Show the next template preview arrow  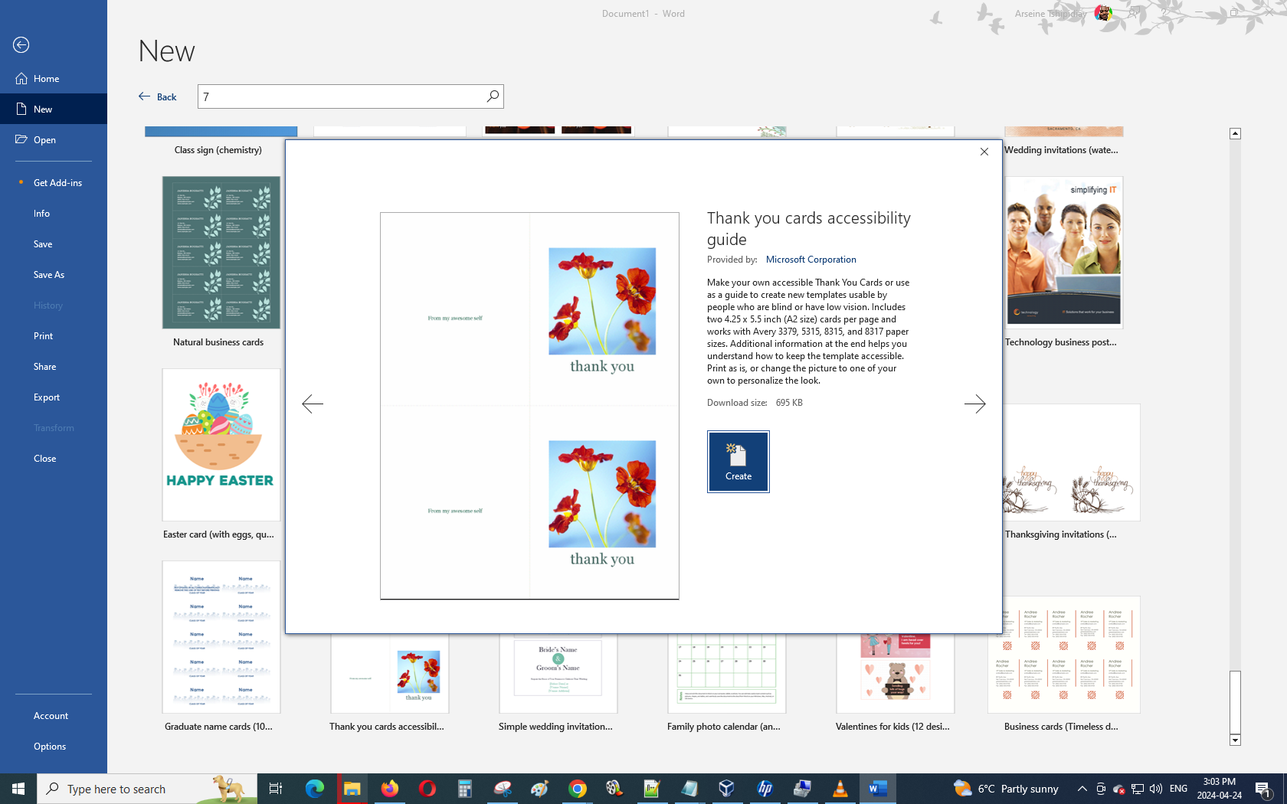[974, 404]
